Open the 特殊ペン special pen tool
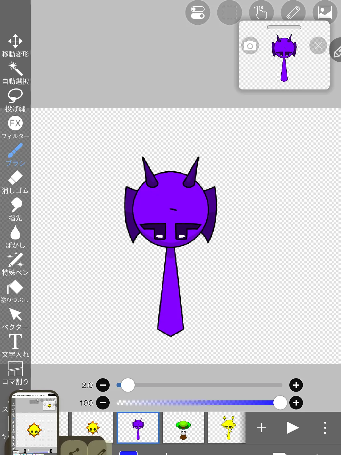The image size is (341, 455). point(15,264)
